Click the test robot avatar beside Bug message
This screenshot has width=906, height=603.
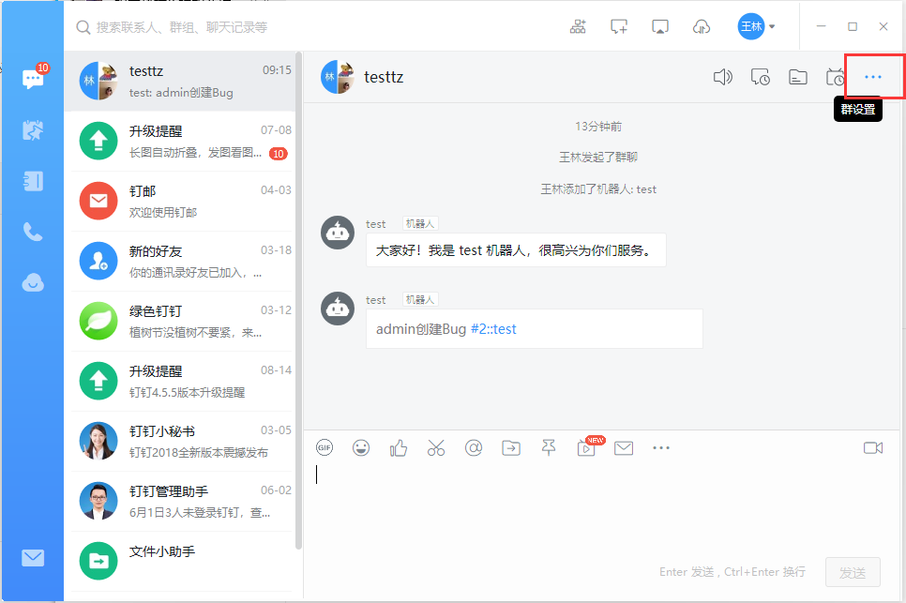point(338,309)
